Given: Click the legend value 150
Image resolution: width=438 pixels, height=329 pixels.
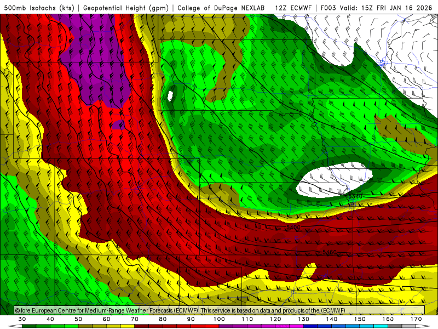Looking at the screenshot, I should coord(360,319).
